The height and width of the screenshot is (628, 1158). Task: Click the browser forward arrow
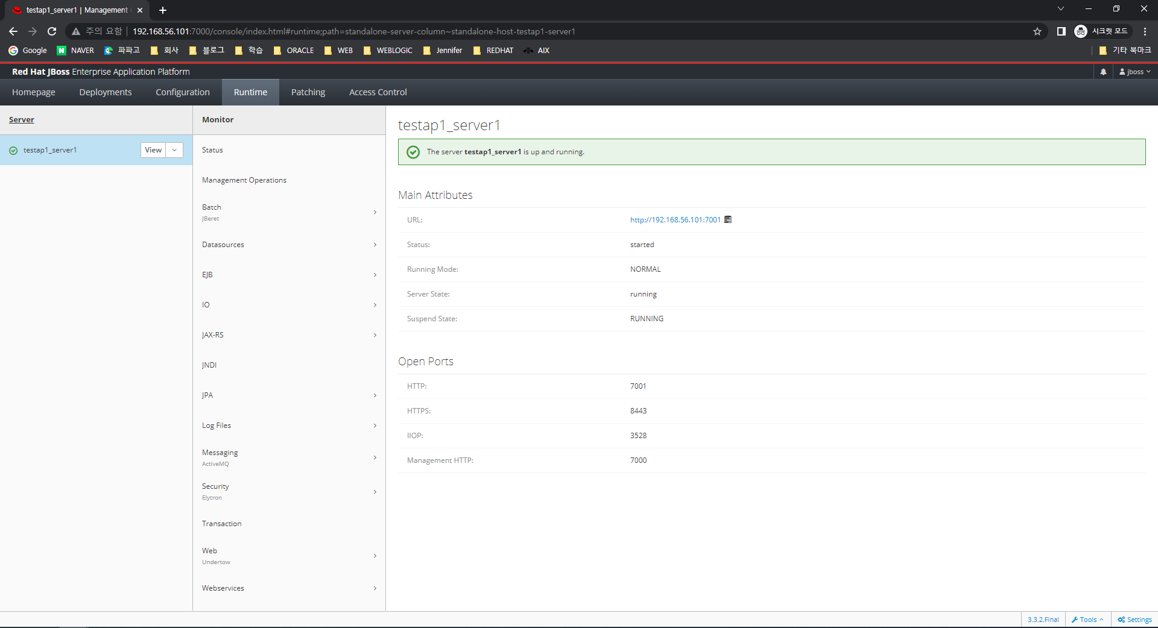33,31
